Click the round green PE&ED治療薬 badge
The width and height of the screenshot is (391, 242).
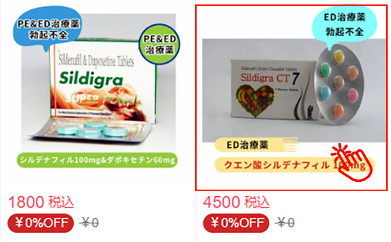coord(159,44)
